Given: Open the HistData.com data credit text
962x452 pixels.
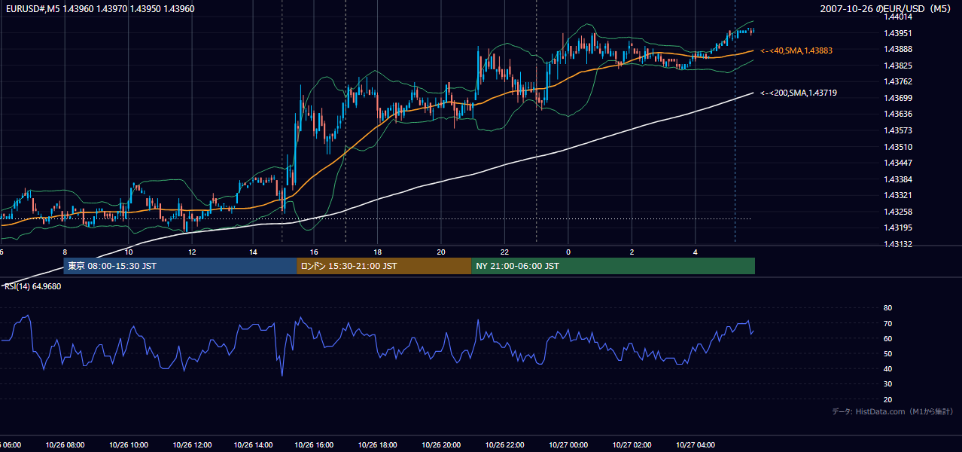Looking at the screenshot, I should tap(893, 411).
